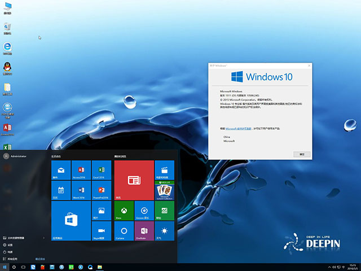Open the PowerPoint 2016 tile
This screenshot has height=271, width=361.
pos(101,190)
